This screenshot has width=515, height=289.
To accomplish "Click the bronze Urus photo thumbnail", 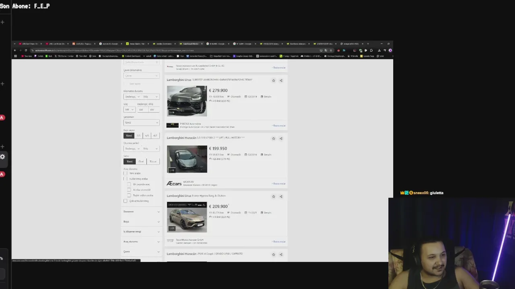I will point(187,217).
